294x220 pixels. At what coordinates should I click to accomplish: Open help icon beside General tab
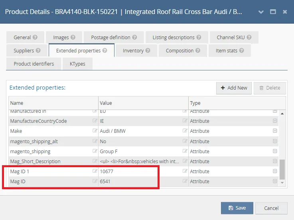35,37
